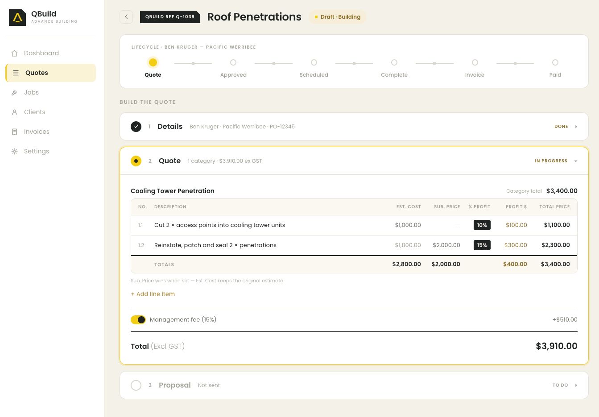Toggle the Management fee (15%) switch
The width and height of the screenshot is (599, 417).
[138, 320]
